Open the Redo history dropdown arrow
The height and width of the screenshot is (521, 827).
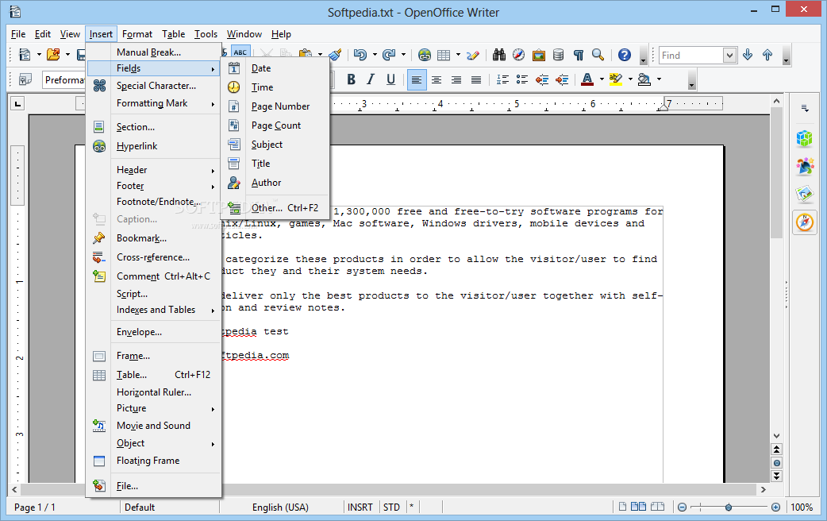coord(403,55)
